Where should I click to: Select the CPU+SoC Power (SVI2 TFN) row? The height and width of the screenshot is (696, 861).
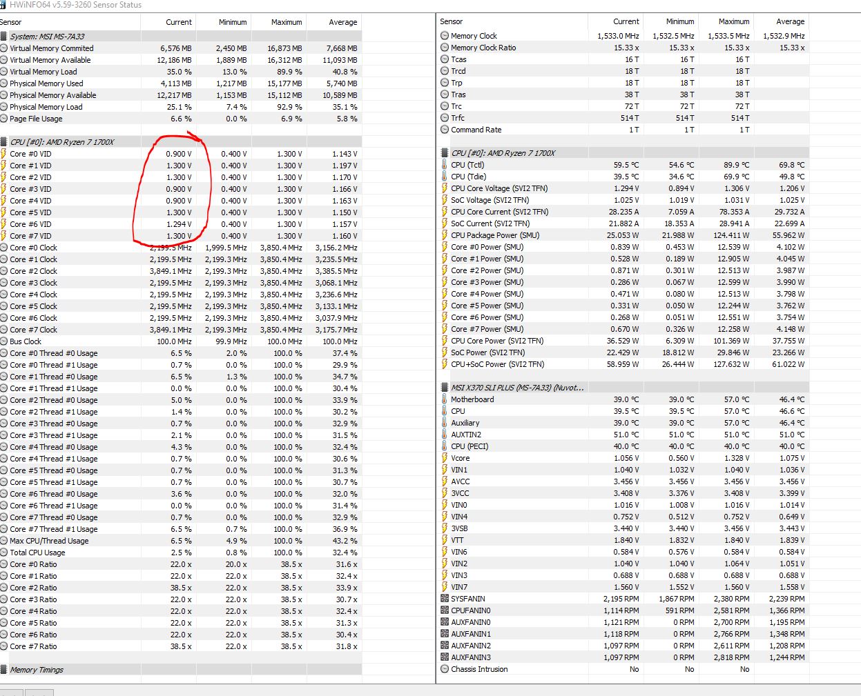[624, 364]
